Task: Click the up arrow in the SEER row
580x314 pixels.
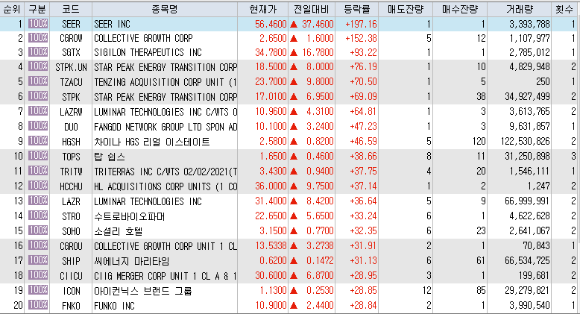Action: point(294,25)
